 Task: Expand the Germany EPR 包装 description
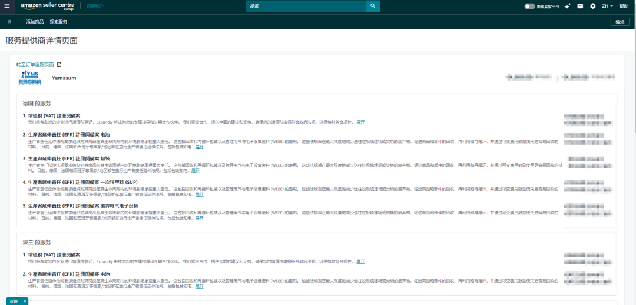[x=196, y=171]
